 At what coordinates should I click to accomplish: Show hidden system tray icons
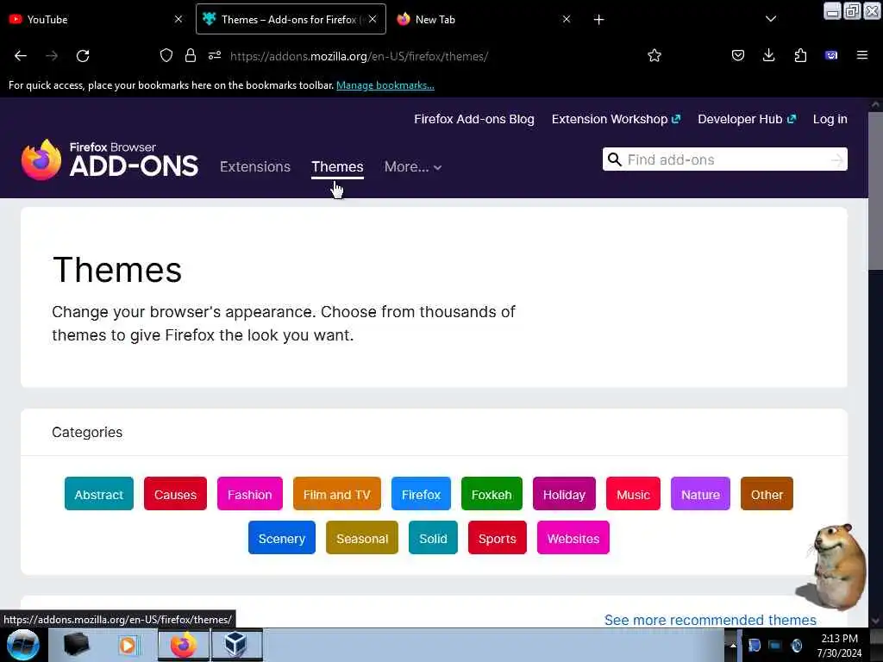(733, 645)
